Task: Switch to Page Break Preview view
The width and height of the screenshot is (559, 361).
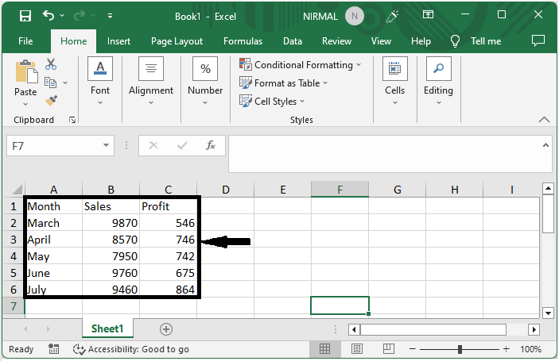Action: 389,349
